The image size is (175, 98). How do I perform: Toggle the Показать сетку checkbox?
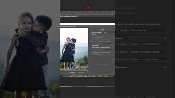(x=71, y=74)
